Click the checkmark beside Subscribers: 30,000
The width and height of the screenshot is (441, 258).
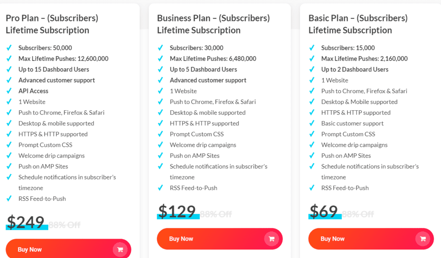161,48
